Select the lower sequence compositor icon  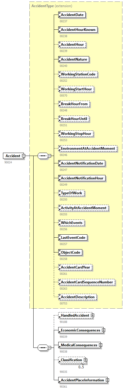pos(43,347)
